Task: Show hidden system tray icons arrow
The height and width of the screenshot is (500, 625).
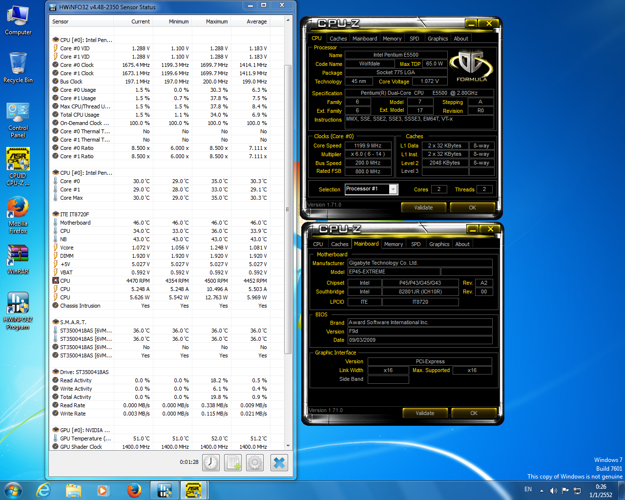Action: pyautogui.click(x=542, y=490)
